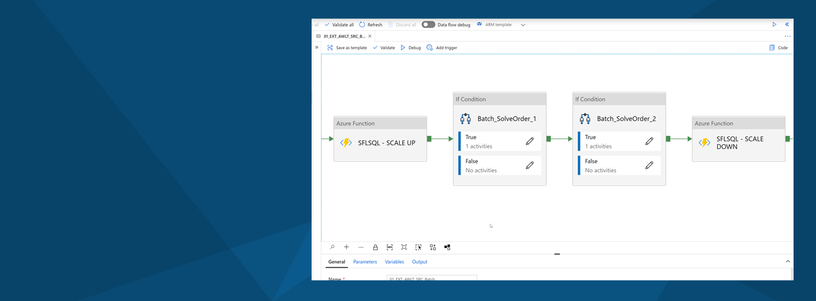Expand the left sidebar with double chevron
816x301 pixels.
click(317, 47)
